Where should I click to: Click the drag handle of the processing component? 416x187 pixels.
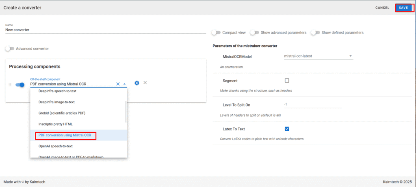[x=10, y=85]
